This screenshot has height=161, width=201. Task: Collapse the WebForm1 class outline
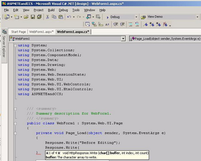[15, 124]
